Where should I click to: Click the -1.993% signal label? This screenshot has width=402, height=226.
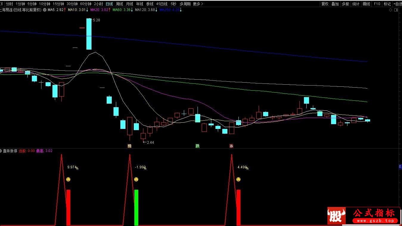coord(141,167)
